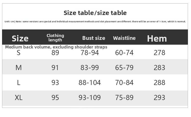Click the bust value 93-109
The width and height of the screenshot is (191, 117).
pos(90,97)
